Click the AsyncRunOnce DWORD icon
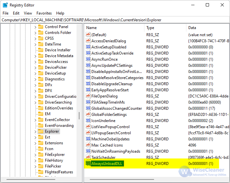230x183 pixels. coord(88,59)
